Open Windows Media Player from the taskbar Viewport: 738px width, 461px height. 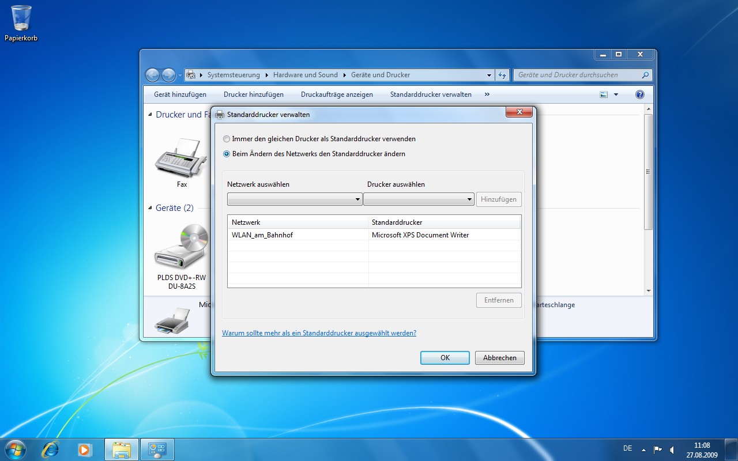85,449
